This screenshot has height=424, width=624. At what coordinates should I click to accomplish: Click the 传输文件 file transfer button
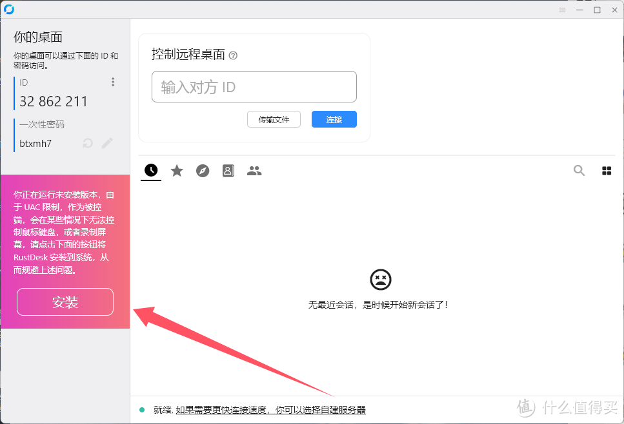[274, 119]
